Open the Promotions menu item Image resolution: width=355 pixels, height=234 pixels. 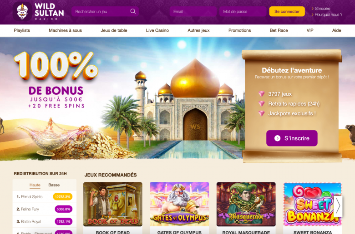pyautogui.click(x=239, y=30)
